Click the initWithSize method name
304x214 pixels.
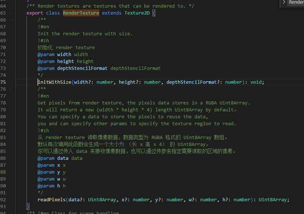[x=55, y=82]
